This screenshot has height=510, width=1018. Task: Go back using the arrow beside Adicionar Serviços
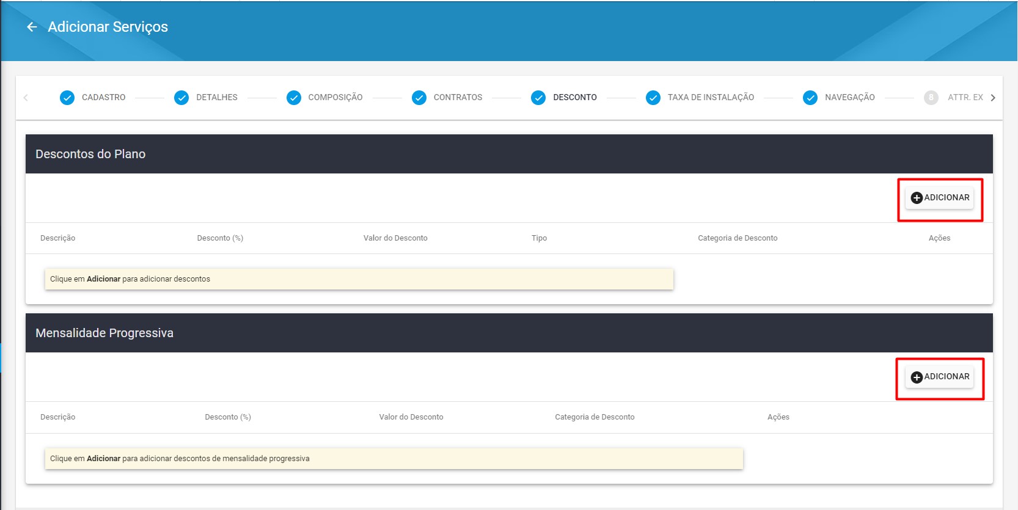coord(32,27)
